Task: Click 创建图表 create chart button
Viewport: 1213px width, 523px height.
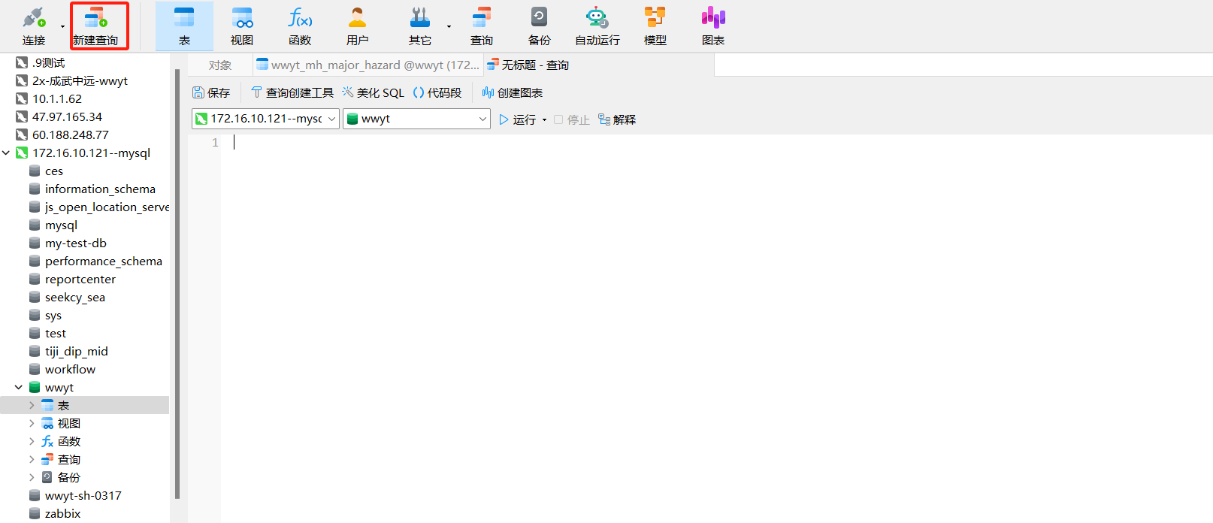Action: [x=513, y=92]
